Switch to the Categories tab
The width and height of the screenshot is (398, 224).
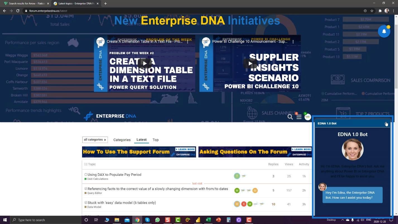[122, 140]
